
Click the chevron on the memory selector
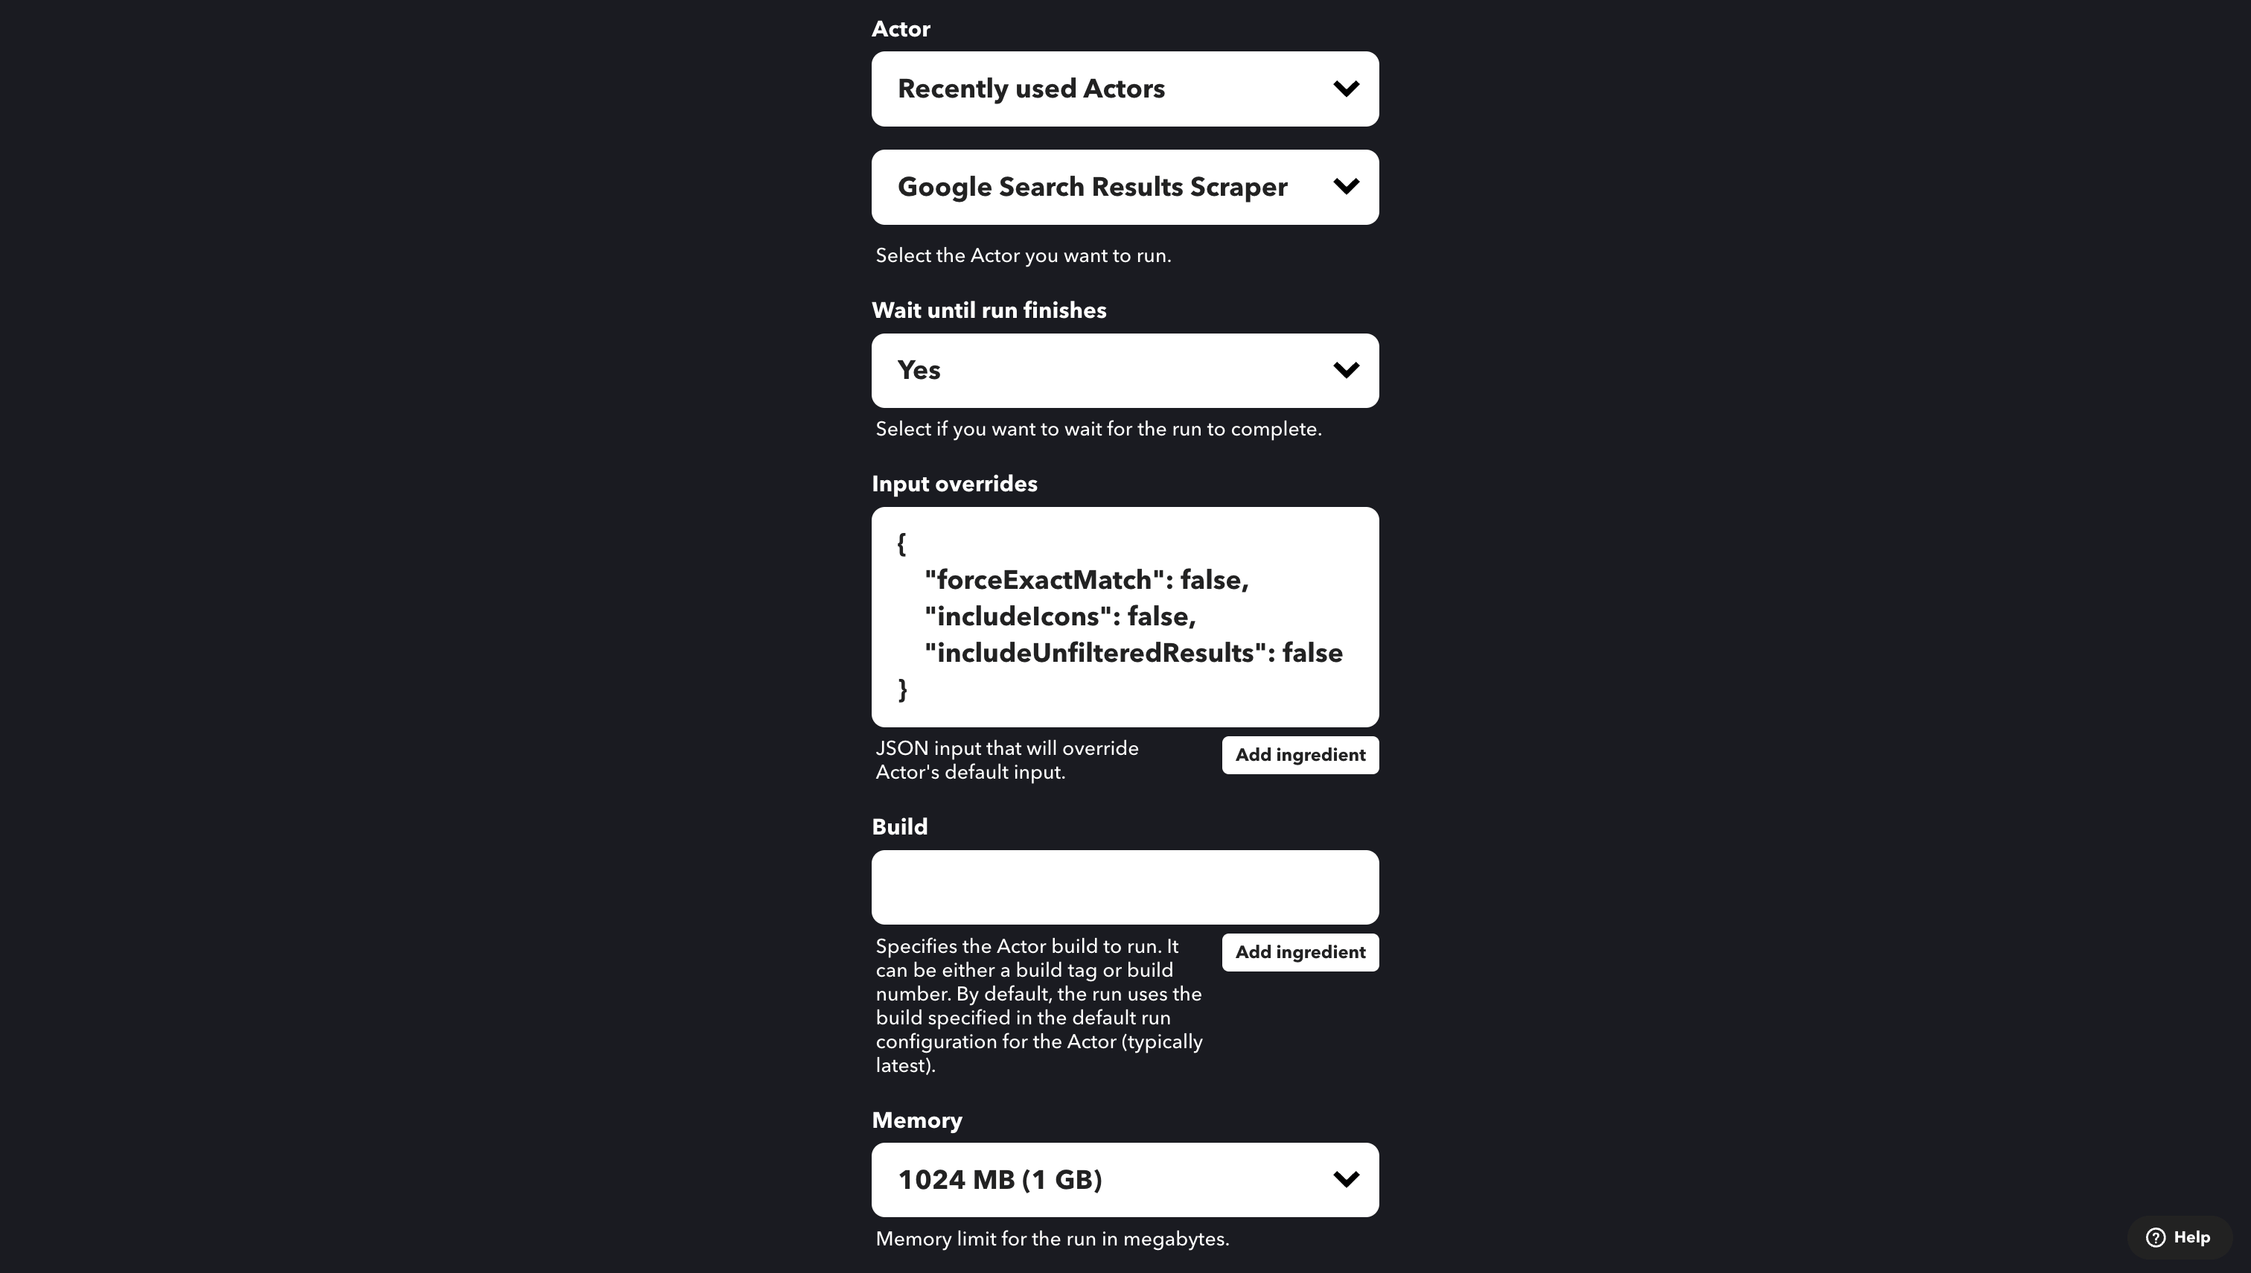pos(1347,1178)
